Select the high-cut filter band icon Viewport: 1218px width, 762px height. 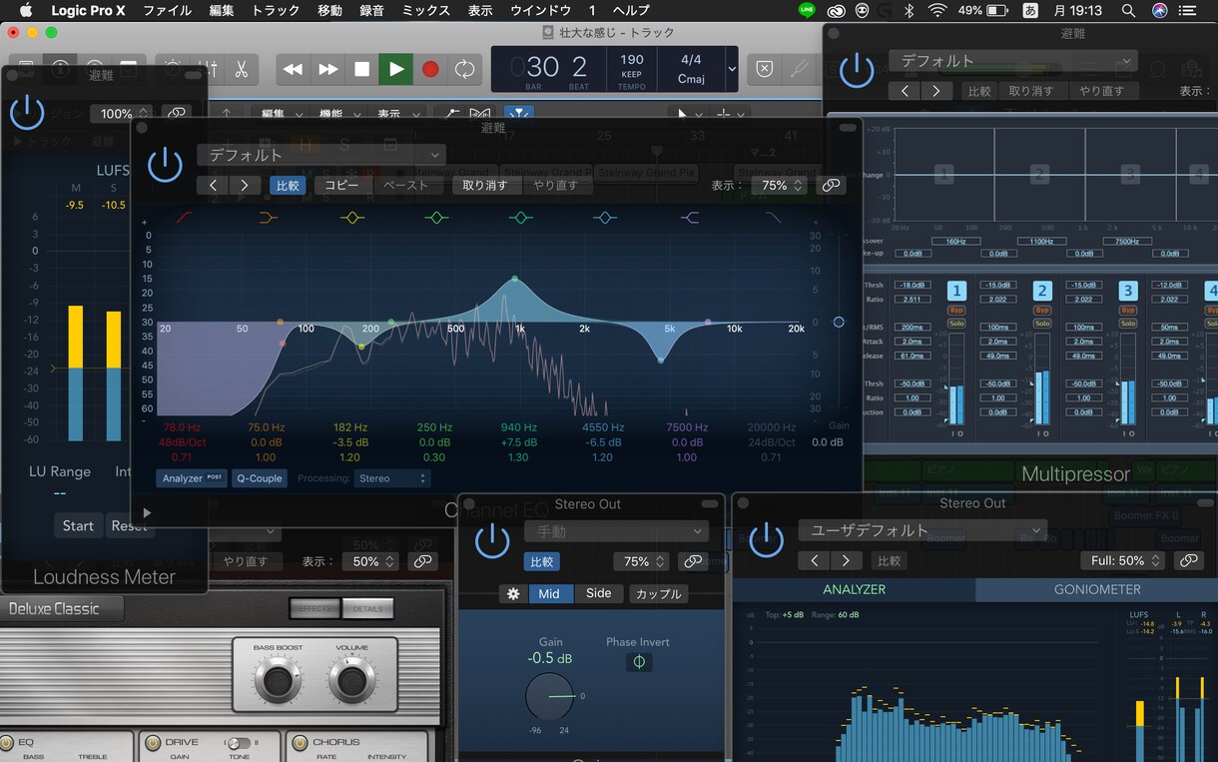pyautogui.click(x=773, y=217)
